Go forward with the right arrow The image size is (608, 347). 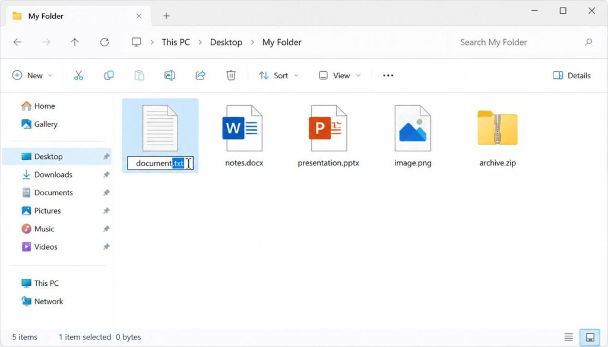[46, 42]
